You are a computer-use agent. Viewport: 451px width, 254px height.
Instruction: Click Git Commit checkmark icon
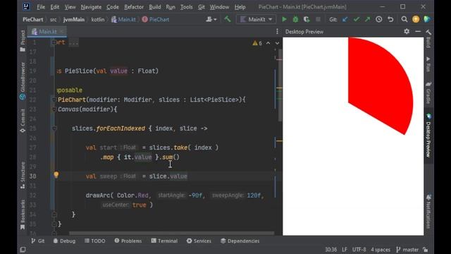click(357, 19)
